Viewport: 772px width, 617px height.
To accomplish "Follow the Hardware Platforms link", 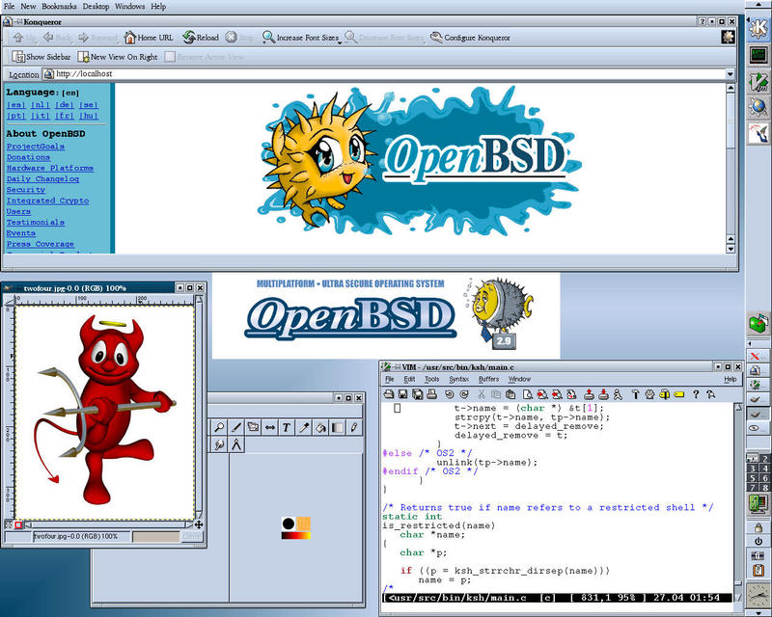I will 50,169.
